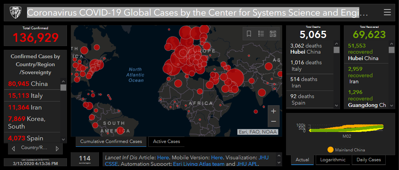Click the M02 axis label on chart
Screen dimensions: 399x170
(x=347, y=136)
